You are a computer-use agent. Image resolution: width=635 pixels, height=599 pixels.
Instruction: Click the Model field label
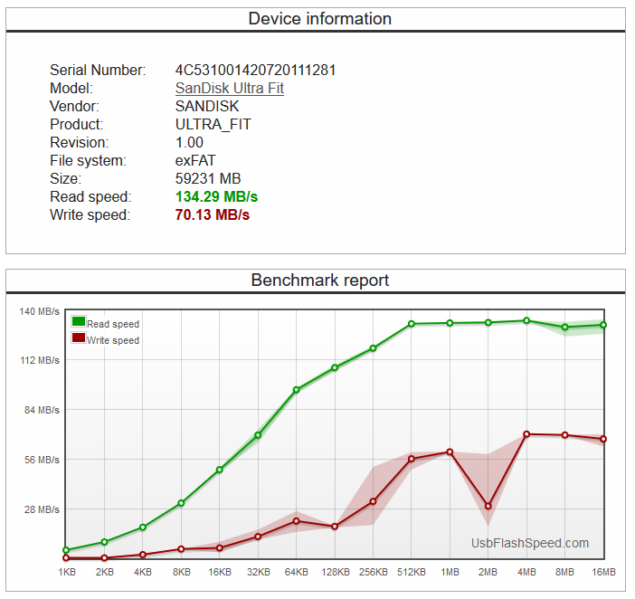71,89
